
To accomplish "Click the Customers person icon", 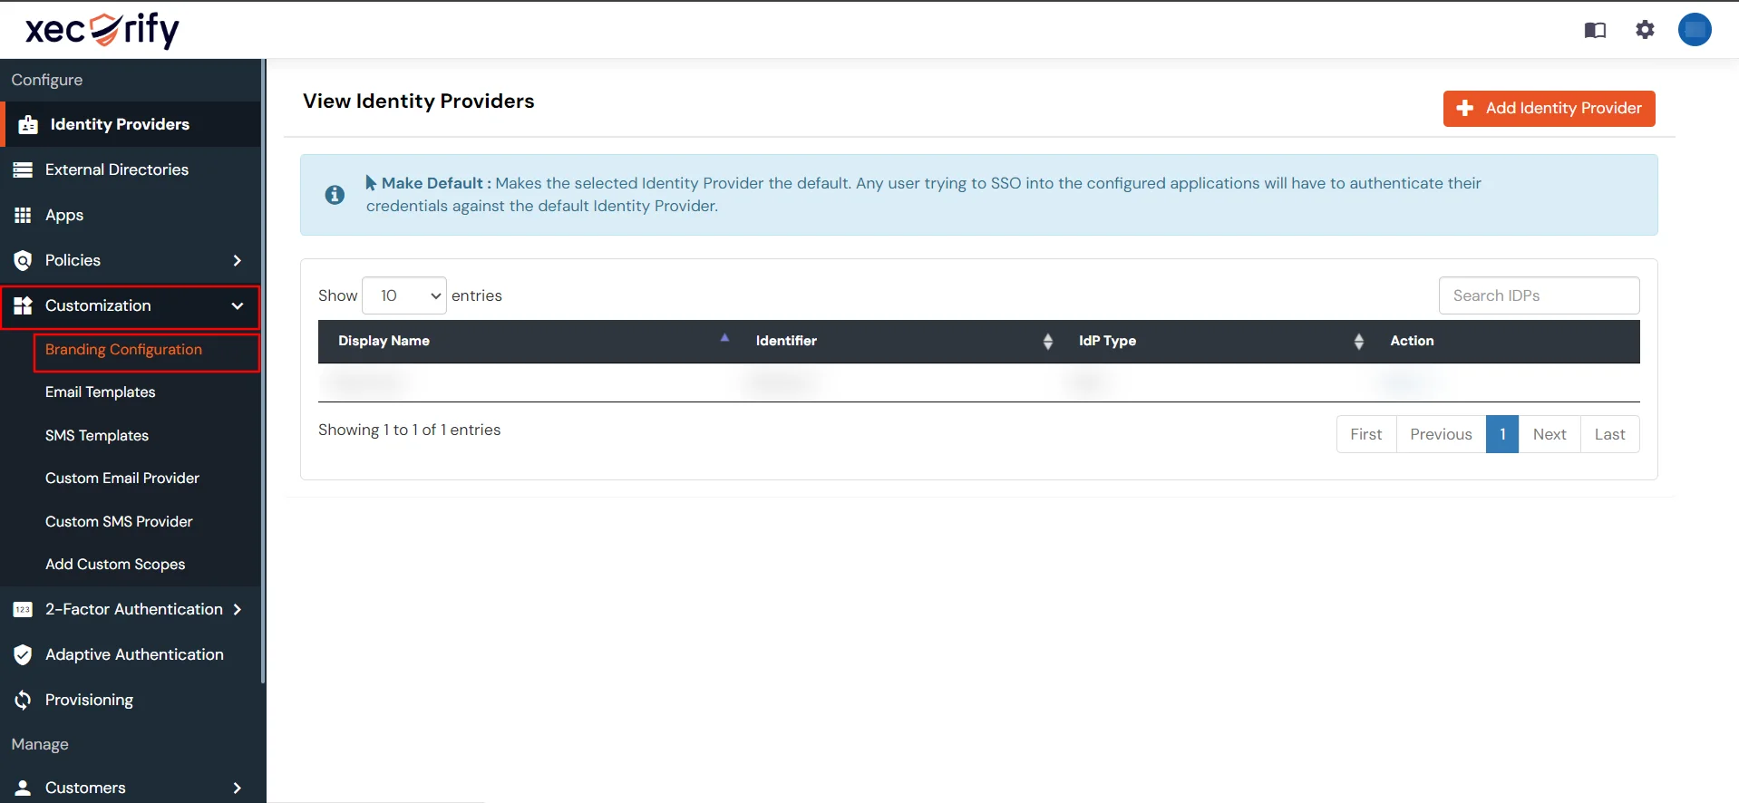I will click(23, 788).
